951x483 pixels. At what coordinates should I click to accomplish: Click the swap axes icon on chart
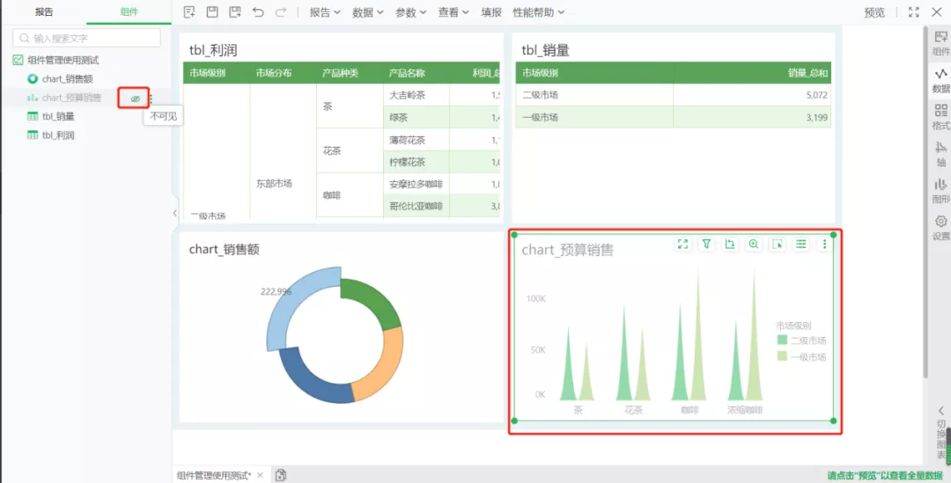coord(730,244)
